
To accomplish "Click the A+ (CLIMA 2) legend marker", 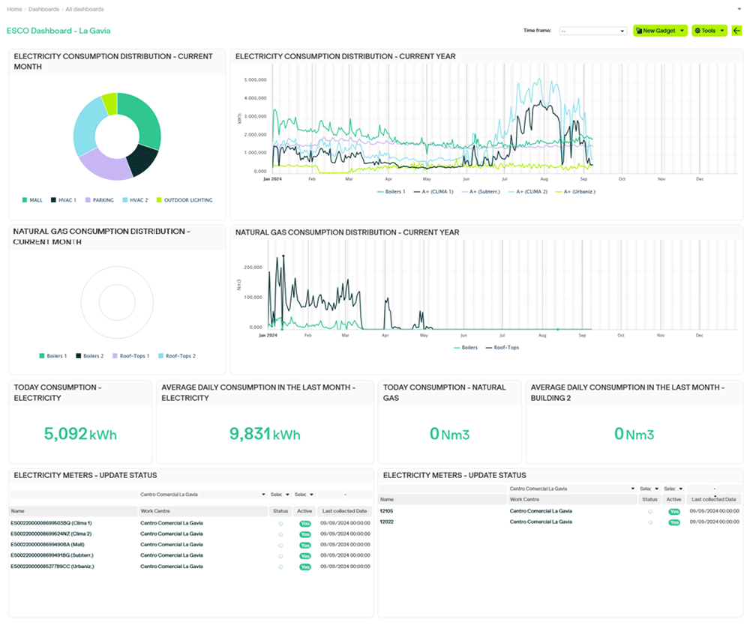I will tap(511, 192).
